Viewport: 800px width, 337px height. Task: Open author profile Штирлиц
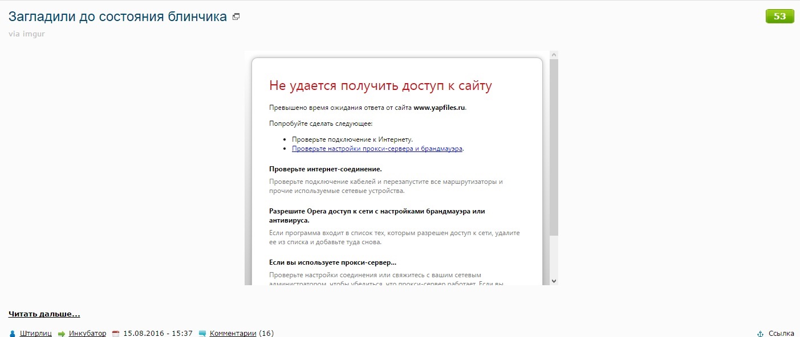pyautogui.click(x=36, y=334)
